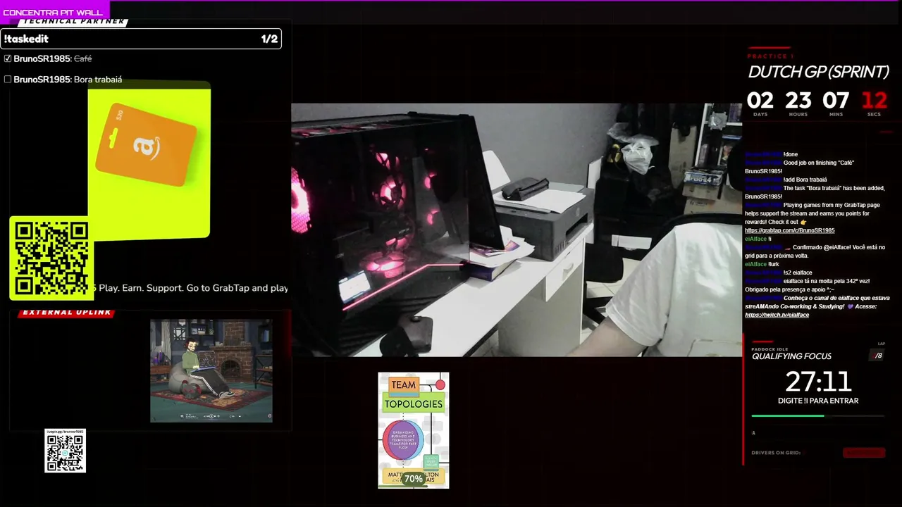Click the 'PRACTICE 1' label
Image resolution: width=902 pixels, height=507 pixels.
770,56
